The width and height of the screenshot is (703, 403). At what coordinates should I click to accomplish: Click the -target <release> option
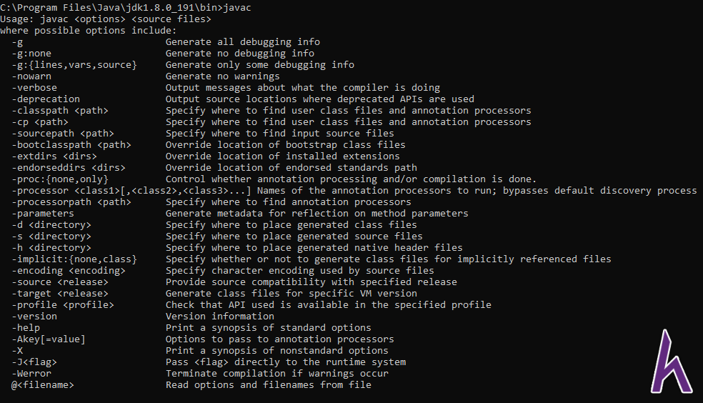pyautogui.click(x=60, y=294)
